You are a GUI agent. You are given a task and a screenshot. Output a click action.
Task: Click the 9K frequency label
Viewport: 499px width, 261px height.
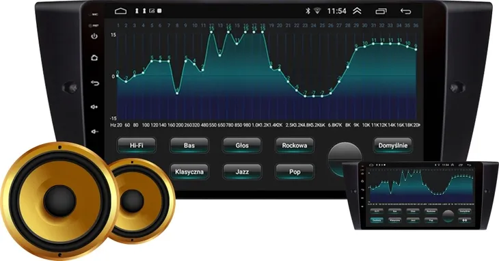click(x=356, y=125)
